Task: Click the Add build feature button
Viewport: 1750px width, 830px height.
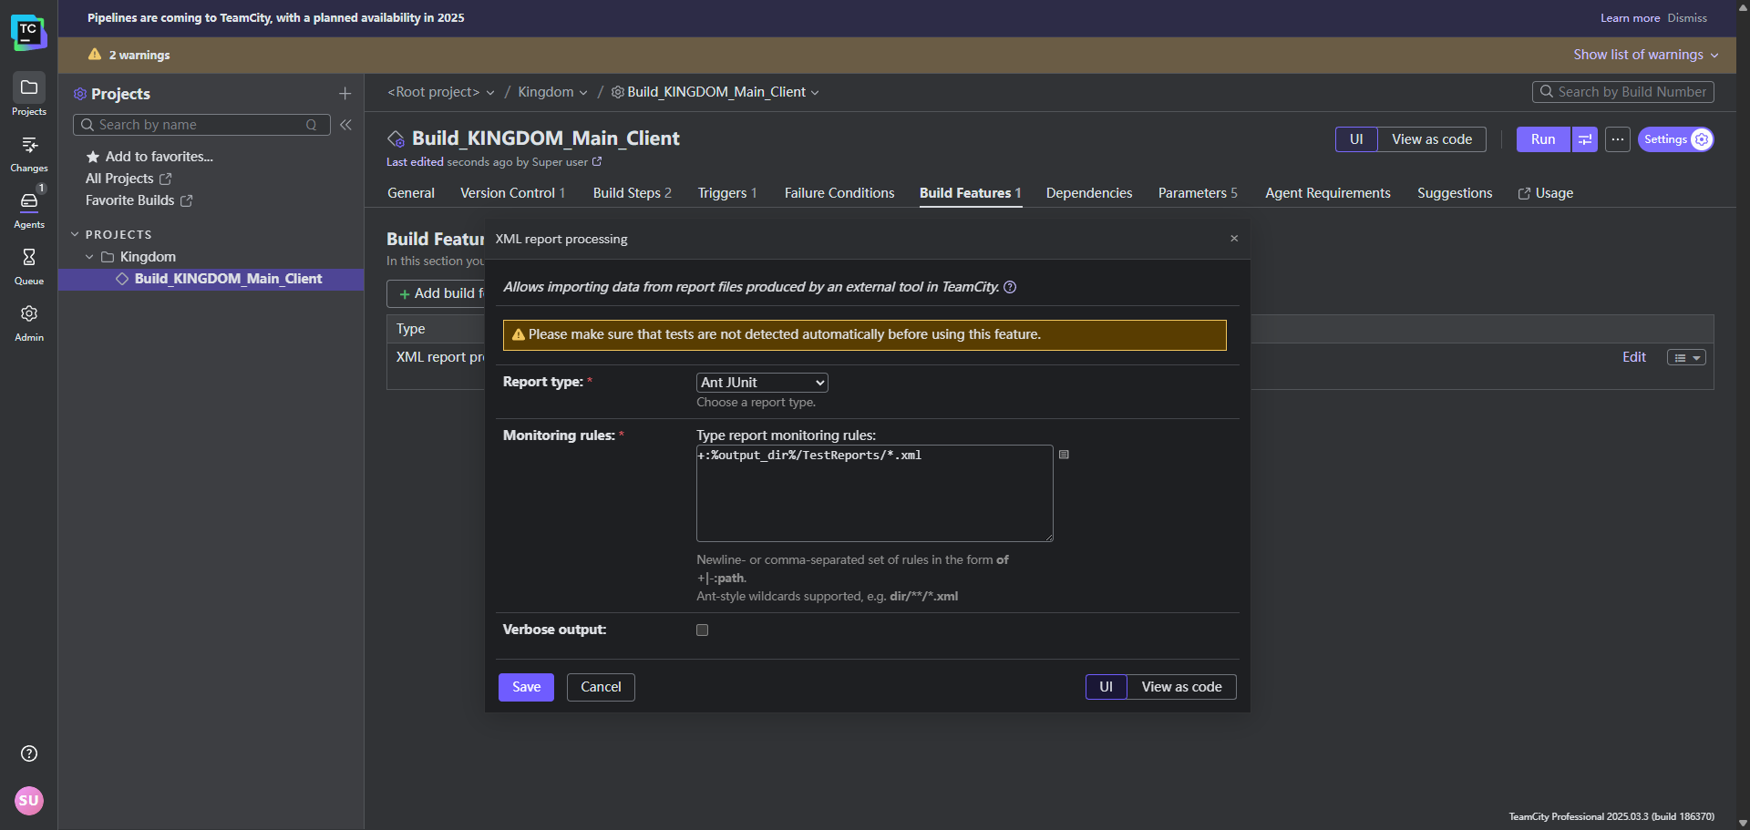Action: [x=437, y=293]
